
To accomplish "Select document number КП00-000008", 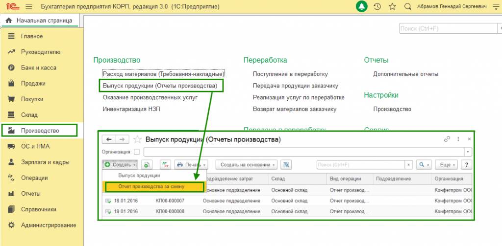I will click(170, 211).
